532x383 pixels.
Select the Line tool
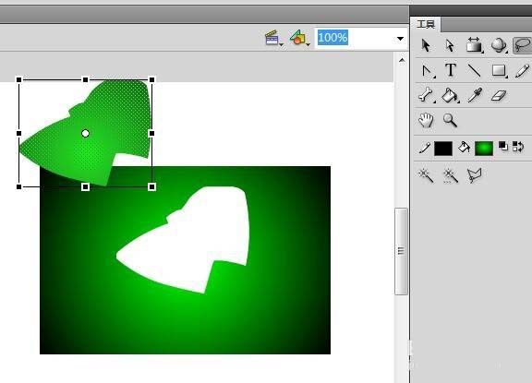pyautogui.click(x=474, y=71)
